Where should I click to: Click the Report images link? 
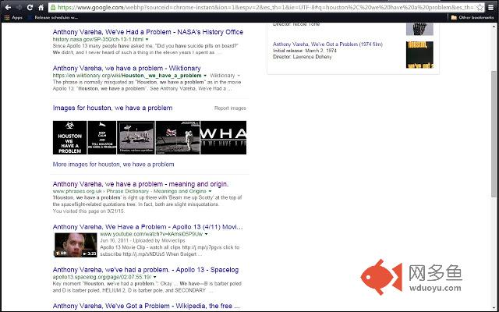click(x=230, y=108)
